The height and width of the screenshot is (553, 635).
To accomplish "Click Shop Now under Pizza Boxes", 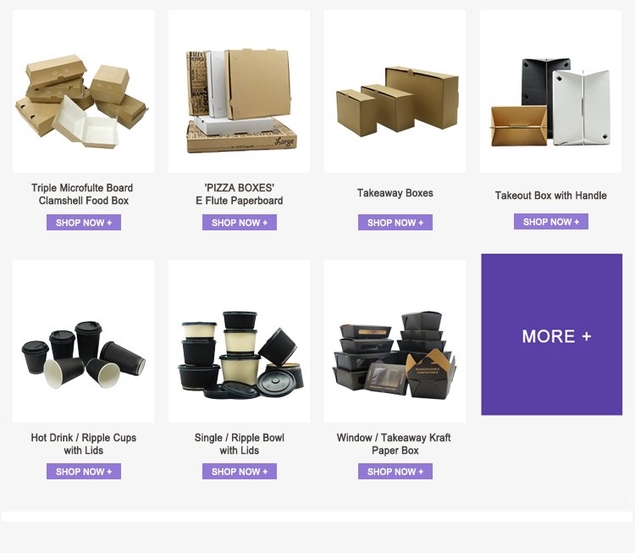I will [240, 223].
